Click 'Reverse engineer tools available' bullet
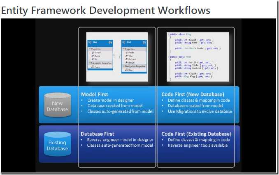Image resolution: width=279 pixels, height=175 pixels. point(198,145)
